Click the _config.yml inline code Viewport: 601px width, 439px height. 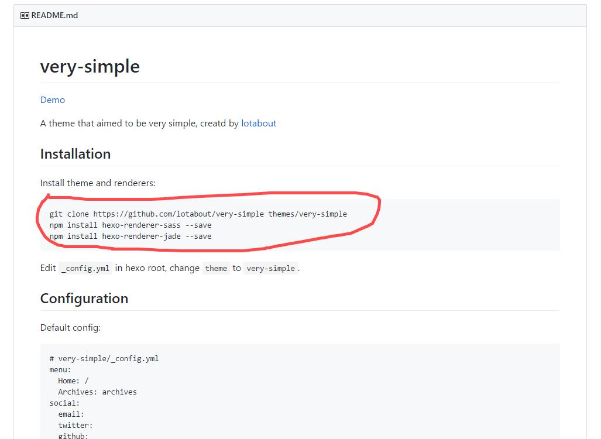85,268
